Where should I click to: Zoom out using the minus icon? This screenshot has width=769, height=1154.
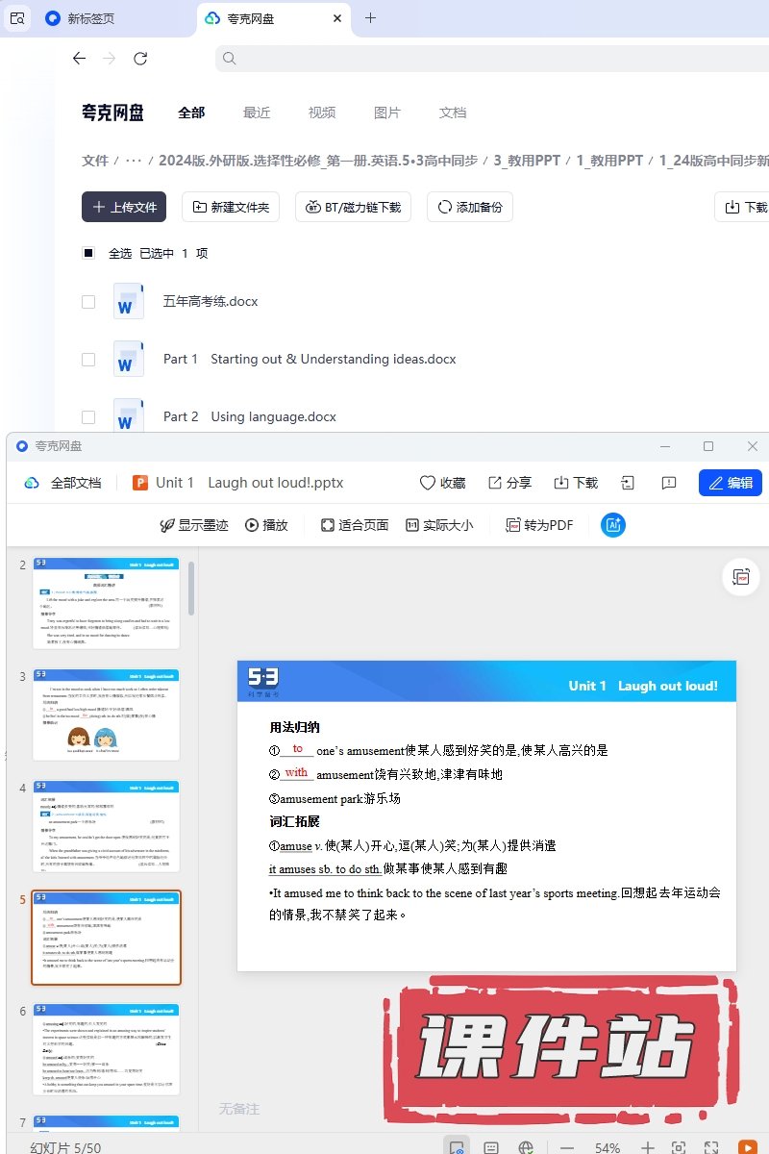coord(567,1147)
